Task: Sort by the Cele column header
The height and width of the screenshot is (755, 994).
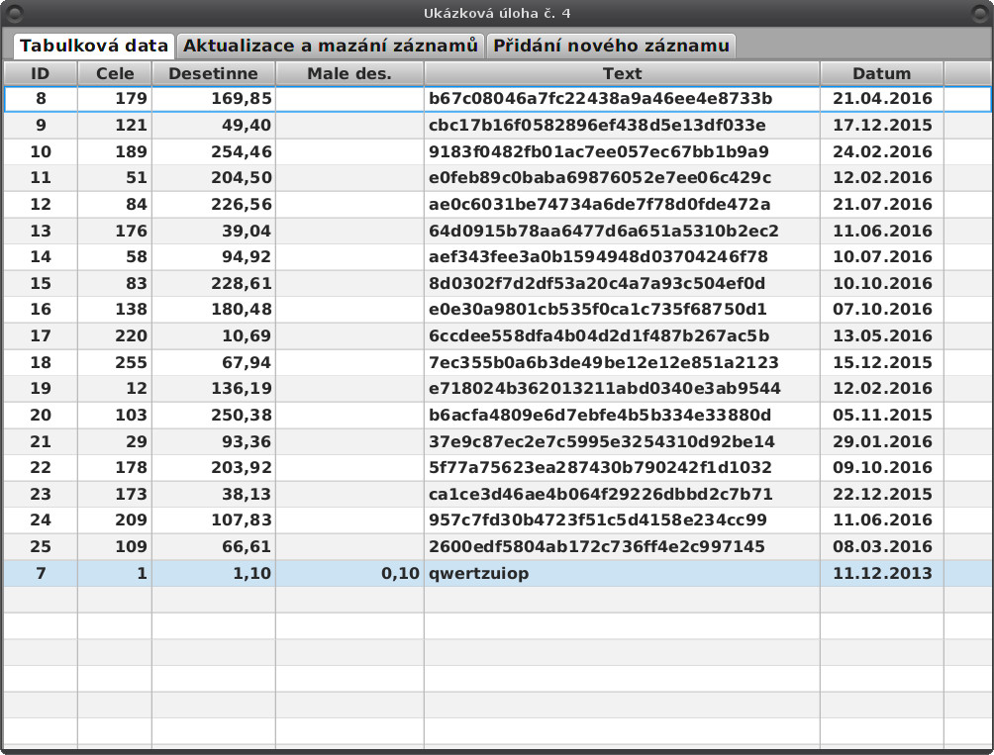Action: tap(115, 73)
